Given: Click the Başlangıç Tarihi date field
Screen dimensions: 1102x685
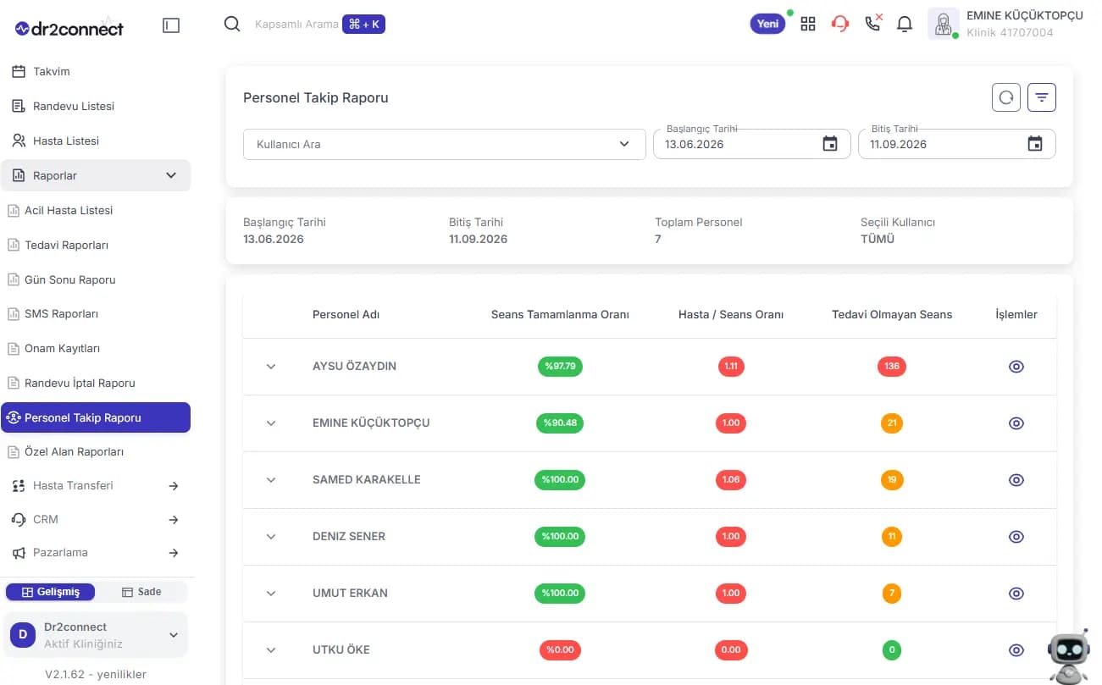Looking at the screenshot, I should [x=751, y=144].
